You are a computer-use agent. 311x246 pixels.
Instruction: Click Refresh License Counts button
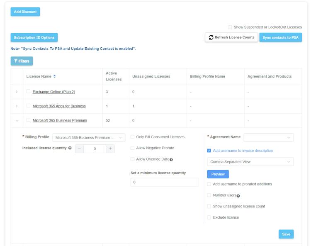(x=231, y=37)
